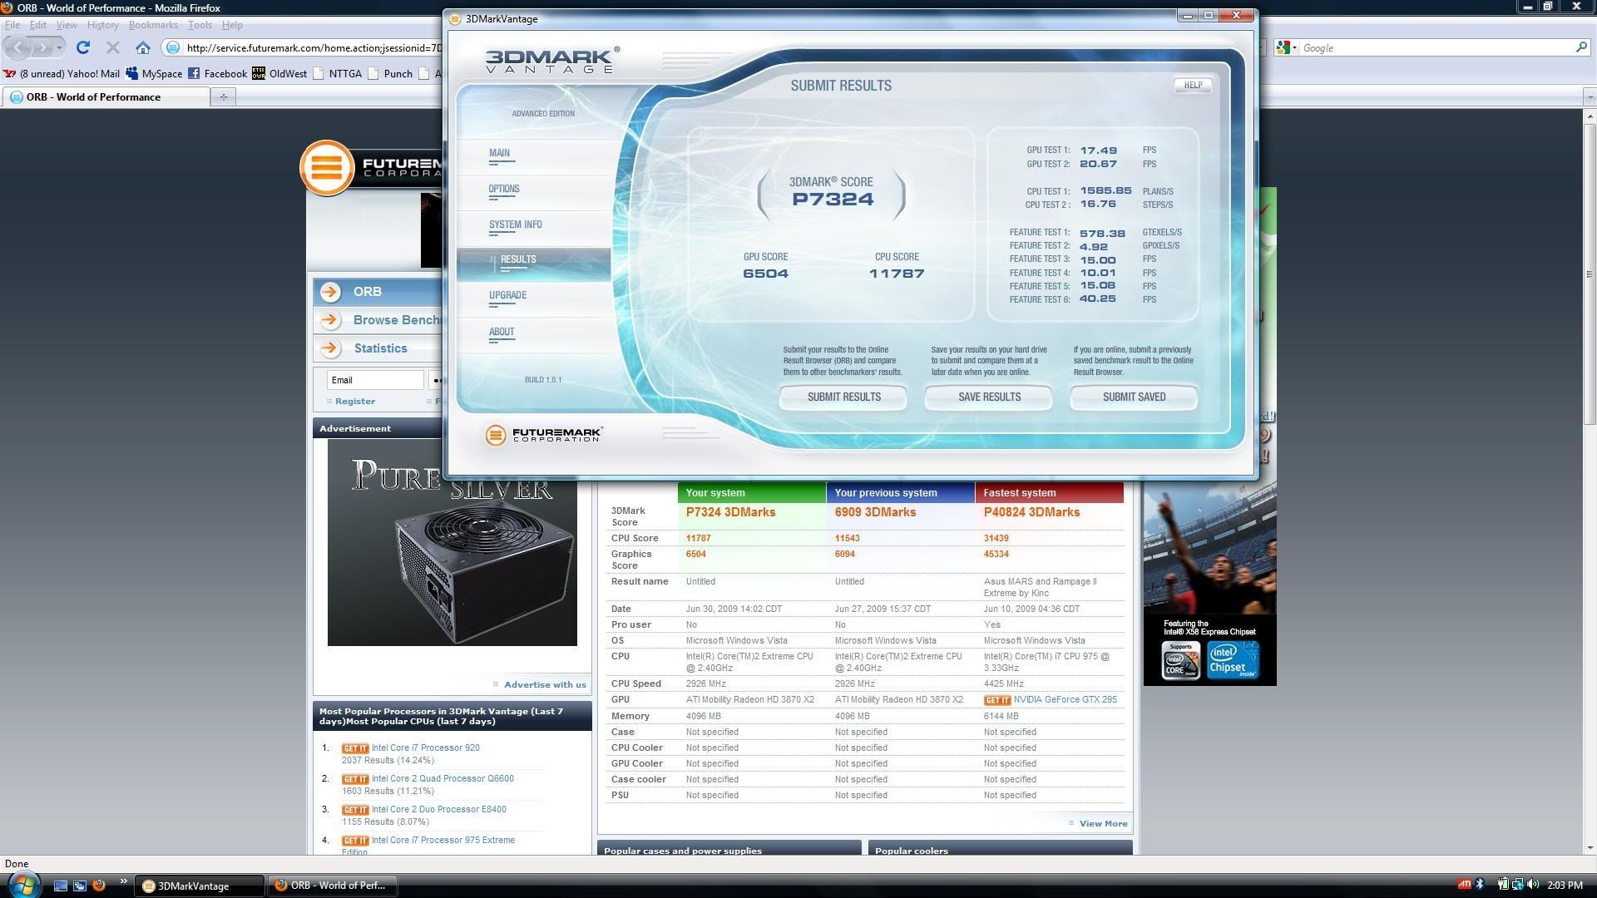This screenshot has width=1597, height=898.
Task: Open the Statistics navigation item
Action: pyautogui.click(x=378, y=348)
